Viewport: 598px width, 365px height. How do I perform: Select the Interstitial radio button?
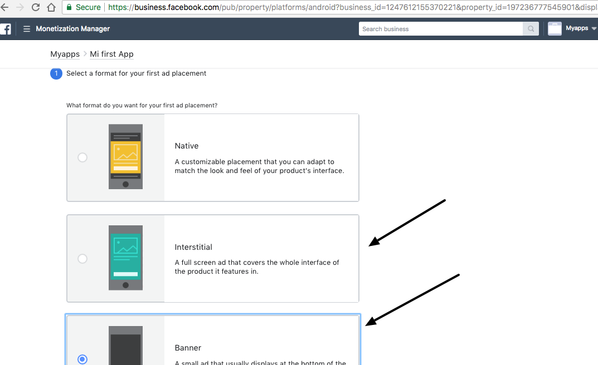pos(82,259)
